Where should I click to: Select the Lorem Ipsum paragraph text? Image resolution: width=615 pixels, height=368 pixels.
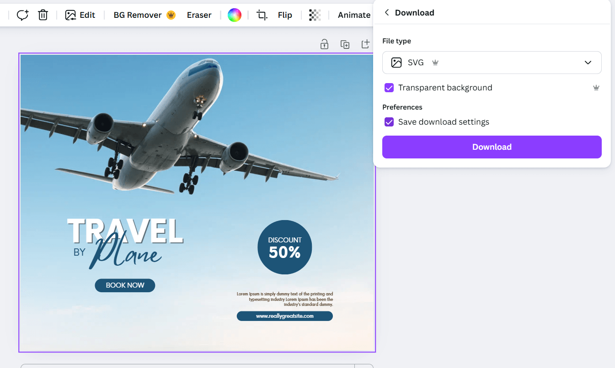[x=285, y=299]
